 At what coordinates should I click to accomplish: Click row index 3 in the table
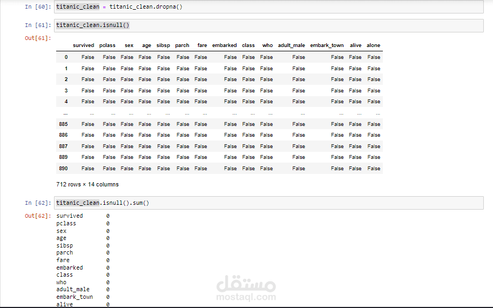(x=66, y=91)
